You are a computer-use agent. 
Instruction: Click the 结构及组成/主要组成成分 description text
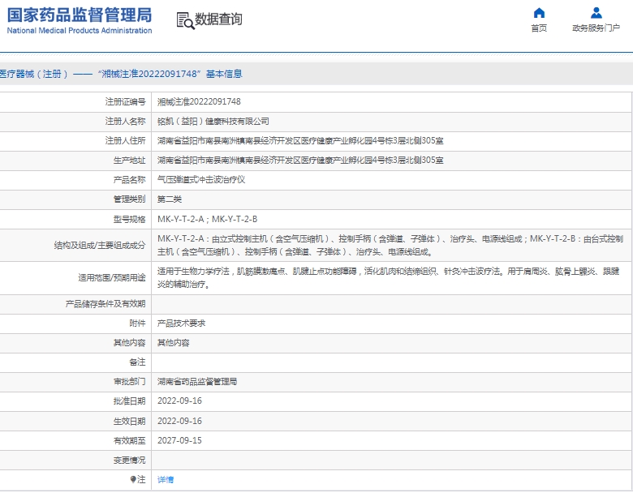pyautogui.click(x=390, y=246)
